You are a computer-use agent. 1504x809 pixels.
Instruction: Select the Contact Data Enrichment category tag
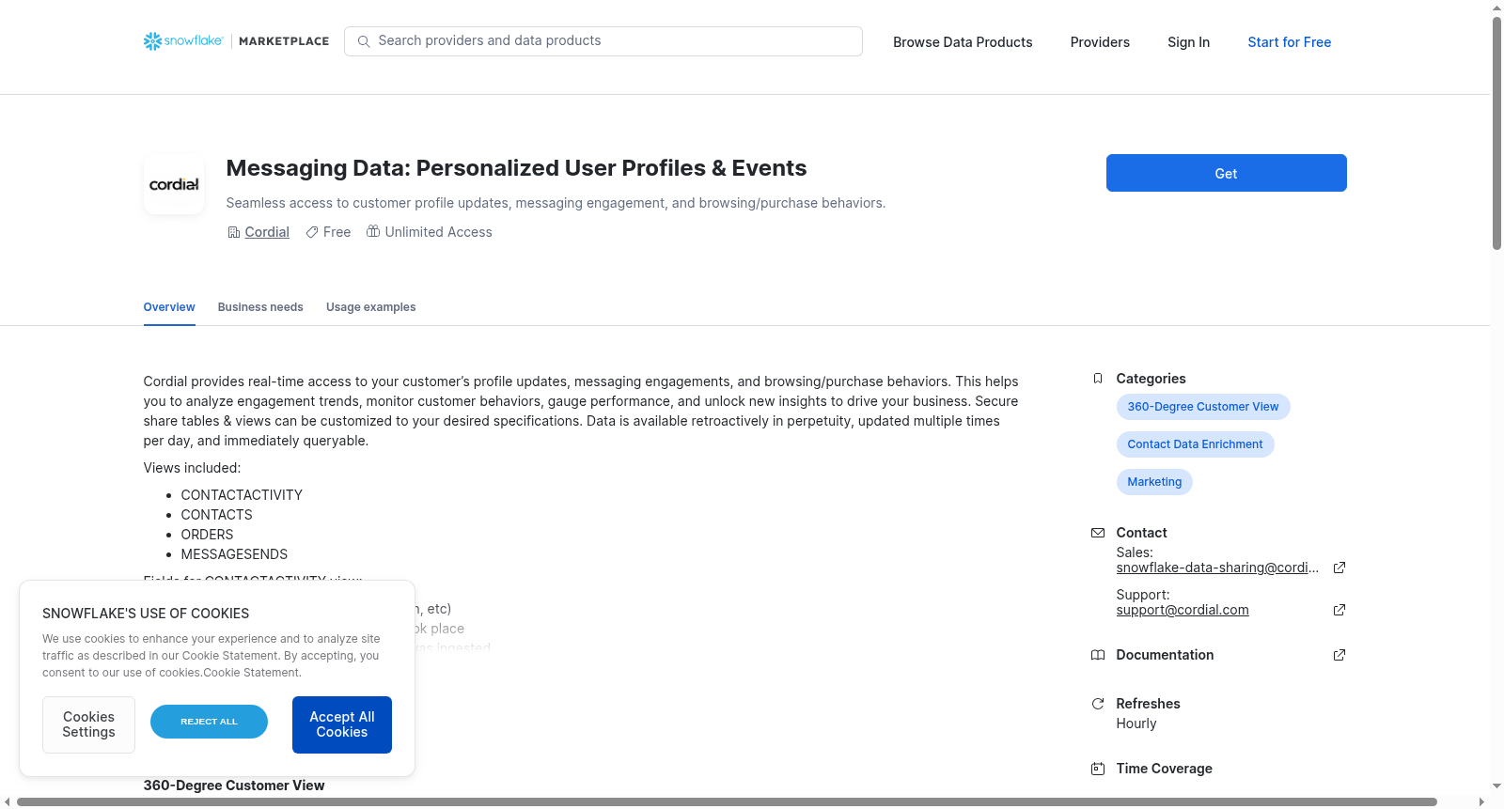[1195, 444]
